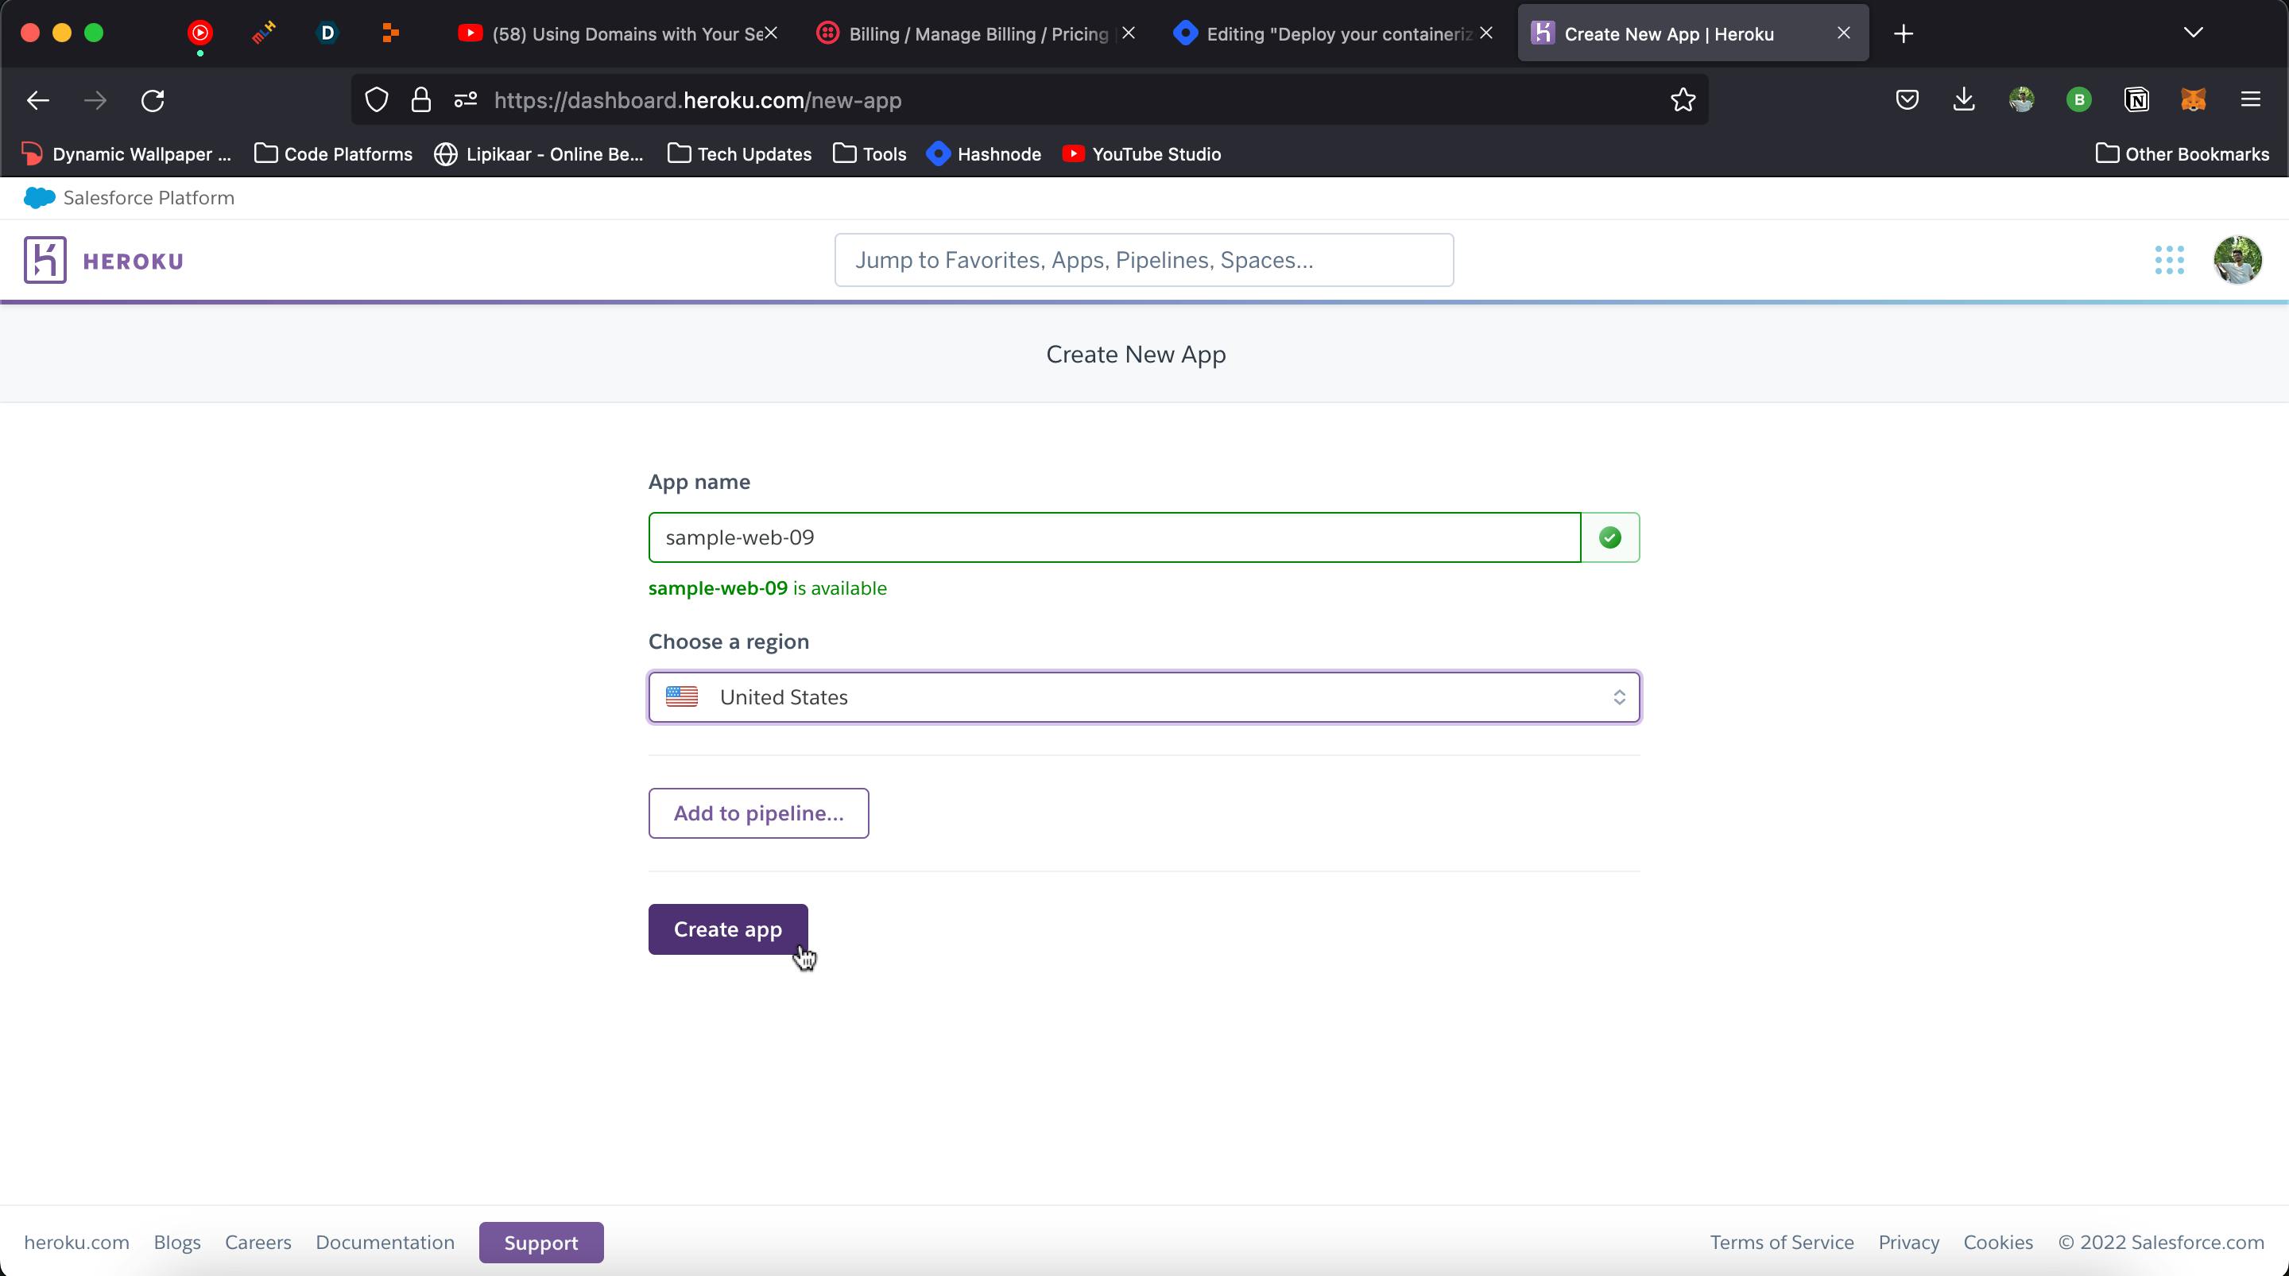The height and width of the screenshot is (1276, 2289).
Task: Open the pinned tab with hammer icon
Action: pos(264,33)
